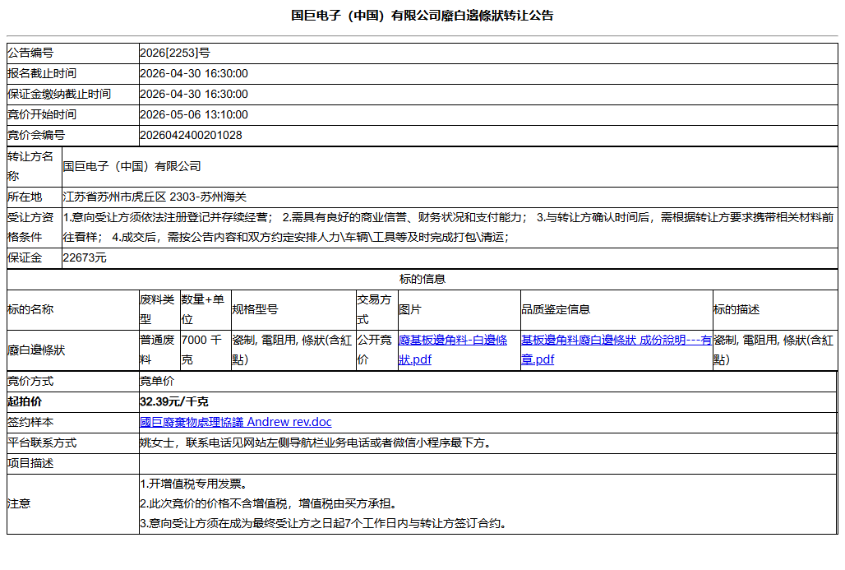The width and height of the screenshot is (845, 570).
Task: Click the 转让方名称 label
Action: pos(30,166)
